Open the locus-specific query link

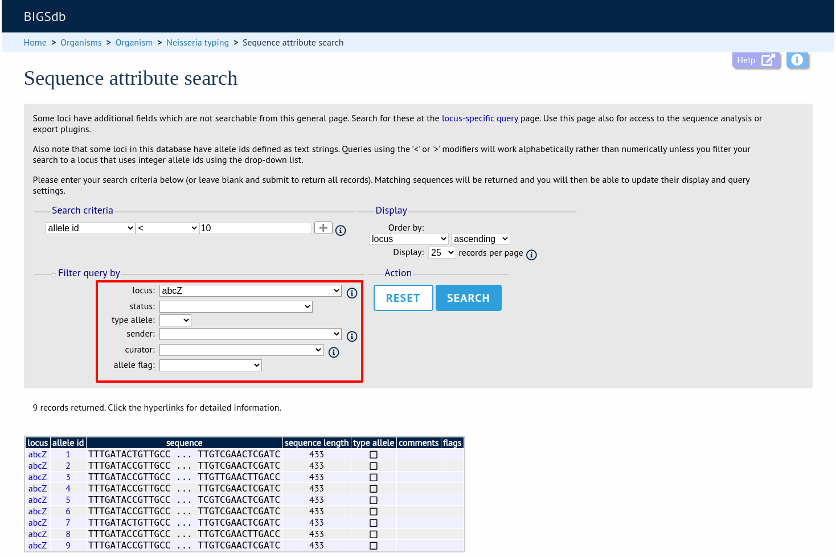click(480, 118)
